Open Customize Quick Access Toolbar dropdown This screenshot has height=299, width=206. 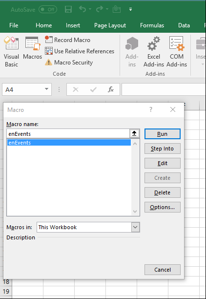click(130, 9)
